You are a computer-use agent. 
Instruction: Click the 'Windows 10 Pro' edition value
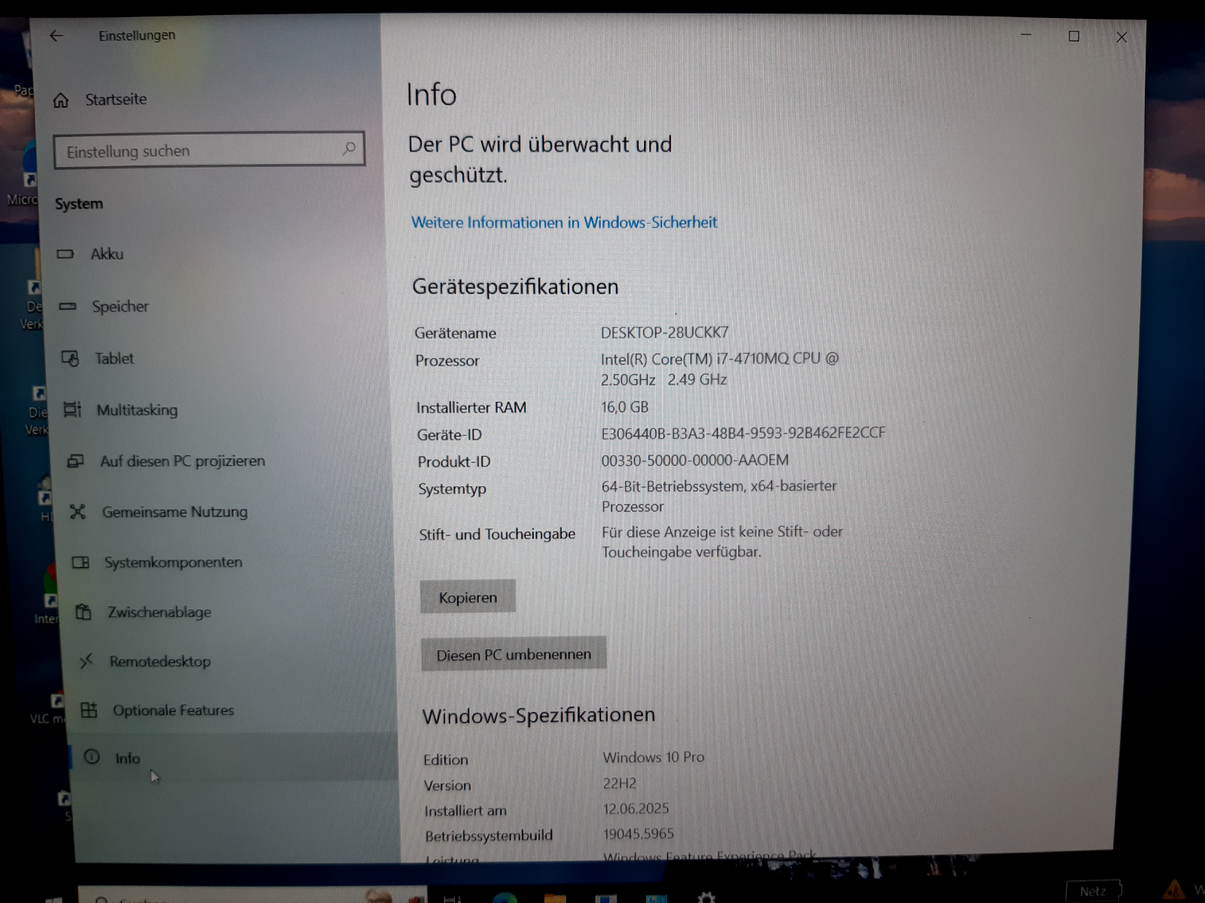(654, 757)
